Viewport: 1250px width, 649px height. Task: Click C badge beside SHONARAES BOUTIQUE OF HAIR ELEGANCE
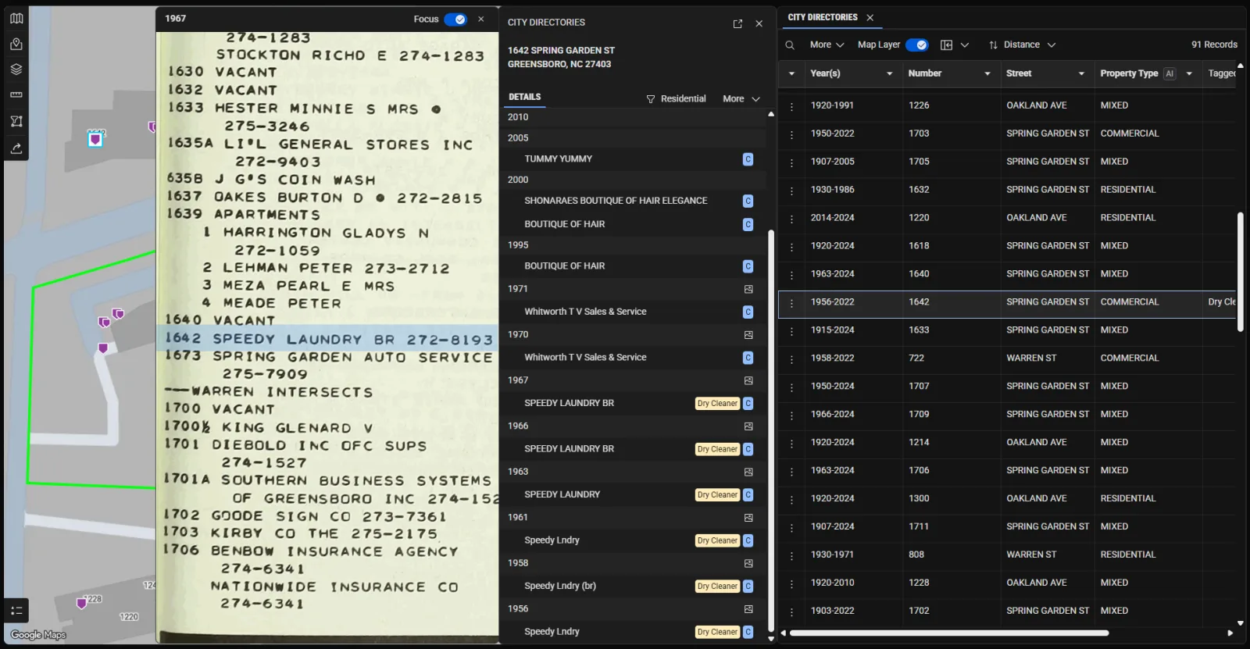pos(748,201)
